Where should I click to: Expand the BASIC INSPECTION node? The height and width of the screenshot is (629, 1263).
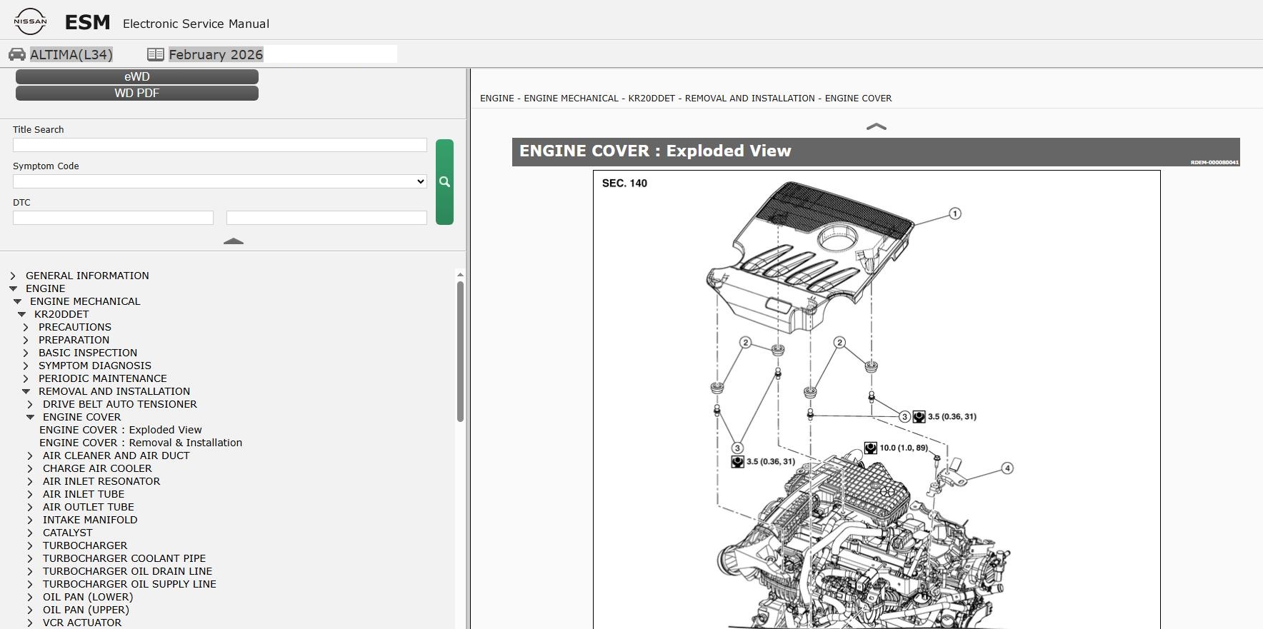coord(26,353)
